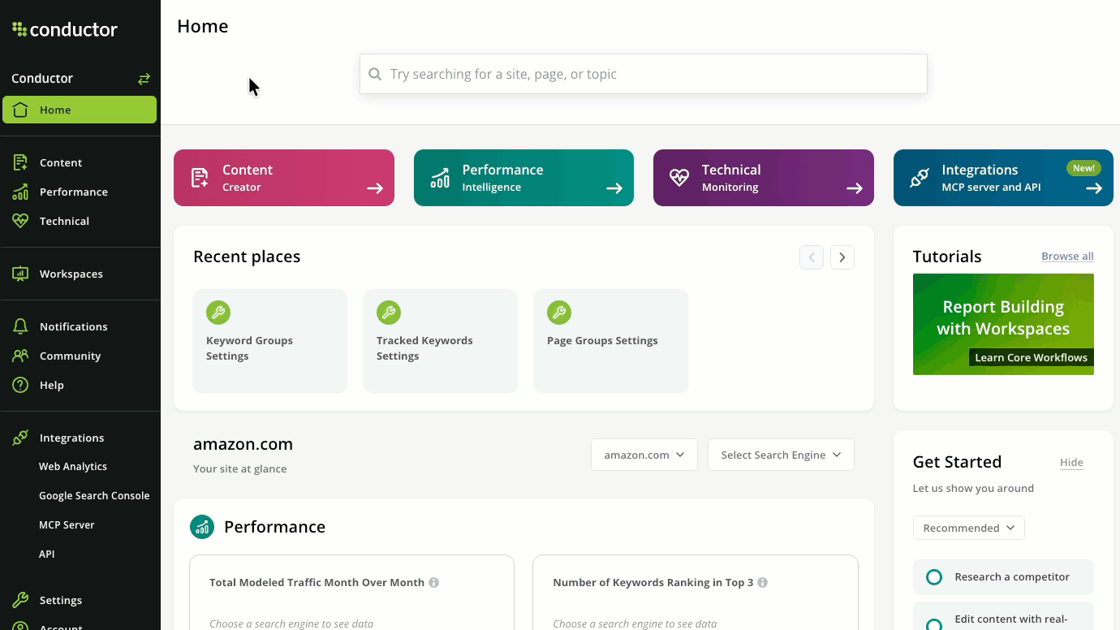
Task: Click the Technical sidebar label
Action: pyautogui.click(x=64, y=221)
